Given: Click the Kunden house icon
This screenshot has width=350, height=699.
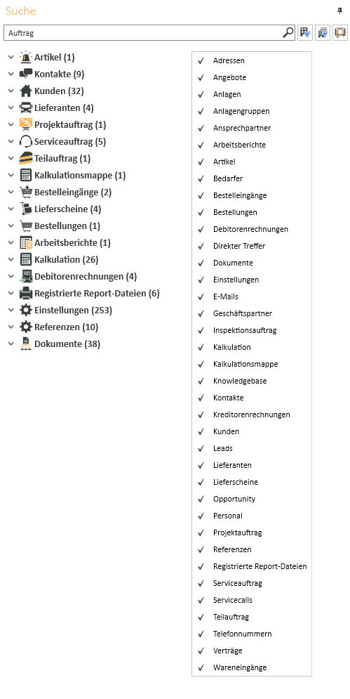Looking at the screenshot, I should (26, 91).
